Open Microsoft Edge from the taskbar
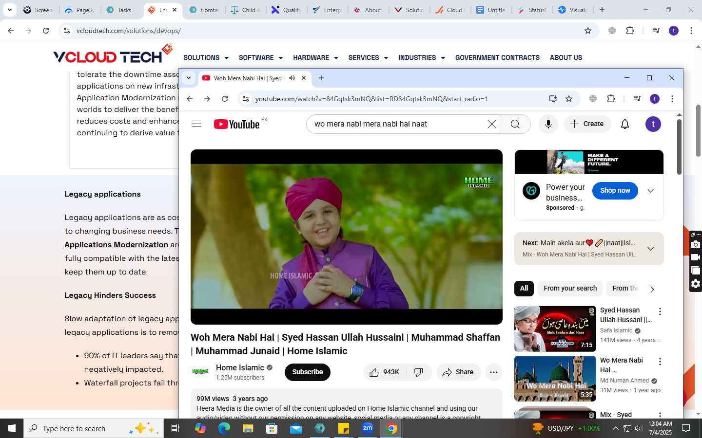 [224, 428]
